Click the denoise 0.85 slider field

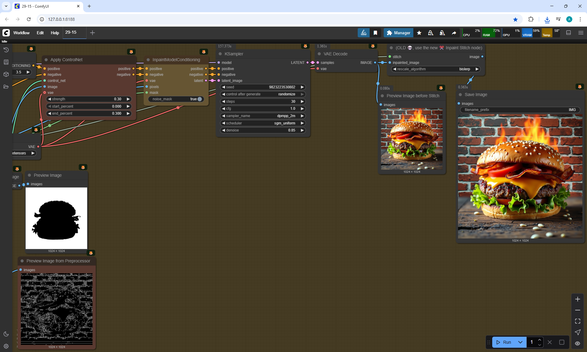coord(263,130)
